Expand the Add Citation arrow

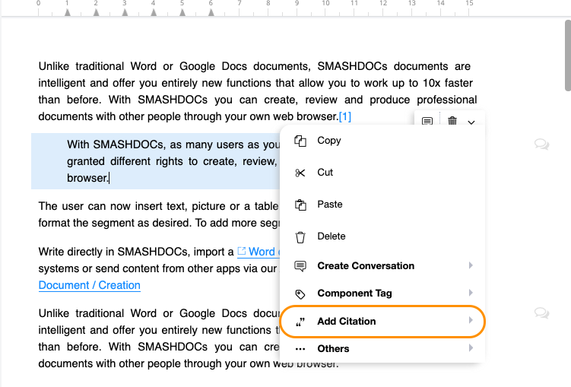pyautogui.click(x=471, y=320)
